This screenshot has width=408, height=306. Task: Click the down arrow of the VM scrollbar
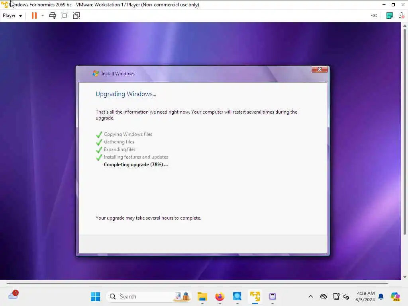tap(405, 277)
